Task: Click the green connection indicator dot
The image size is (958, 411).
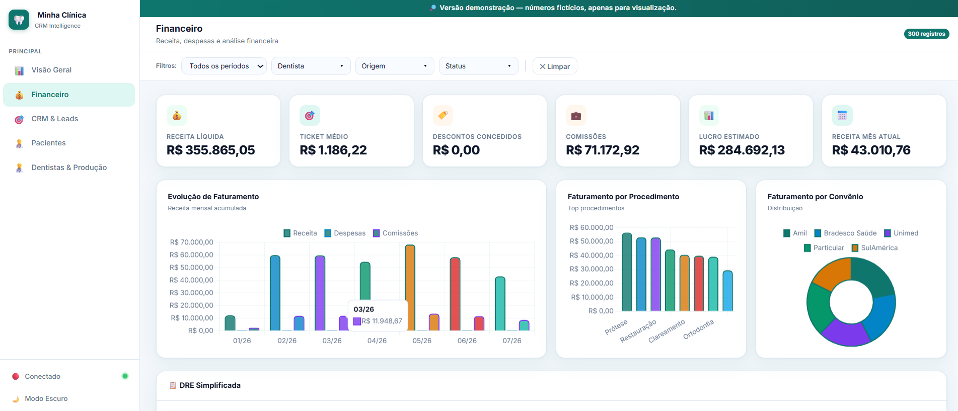Action: point(125,376)
